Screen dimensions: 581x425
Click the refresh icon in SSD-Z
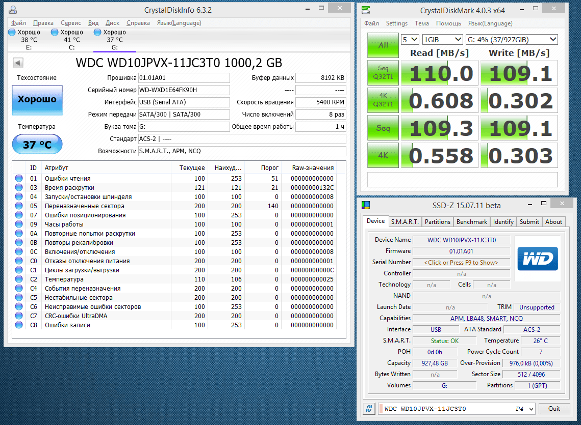tap(369, 409)
